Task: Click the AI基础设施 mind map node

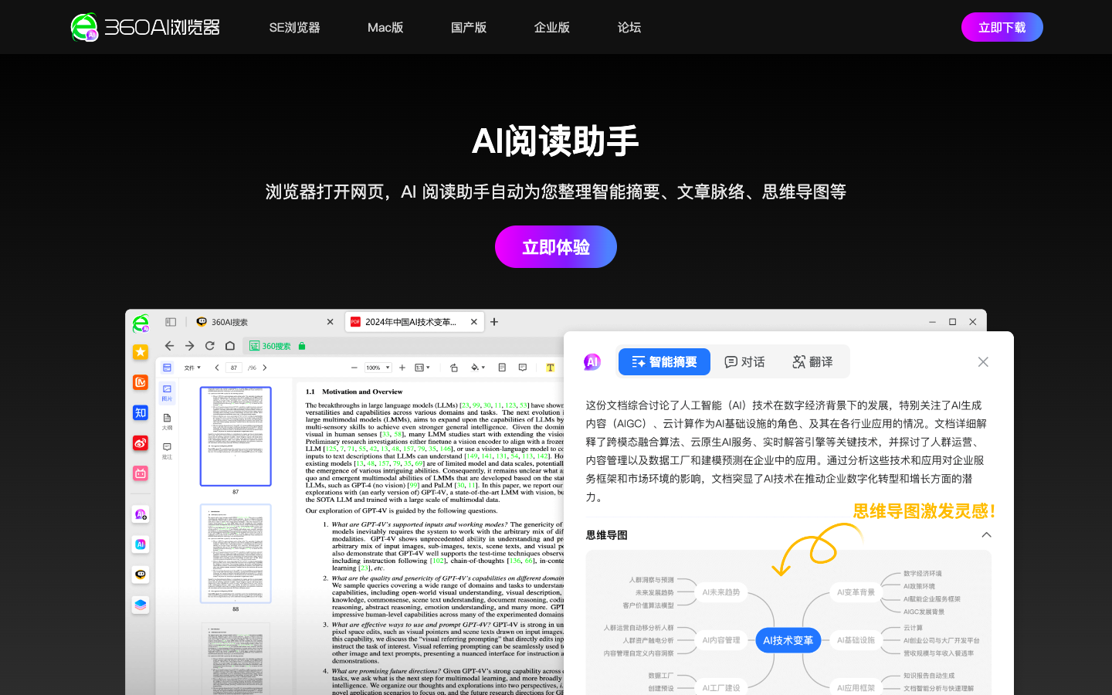Action: pyautogui.click(x=856, y=640)
